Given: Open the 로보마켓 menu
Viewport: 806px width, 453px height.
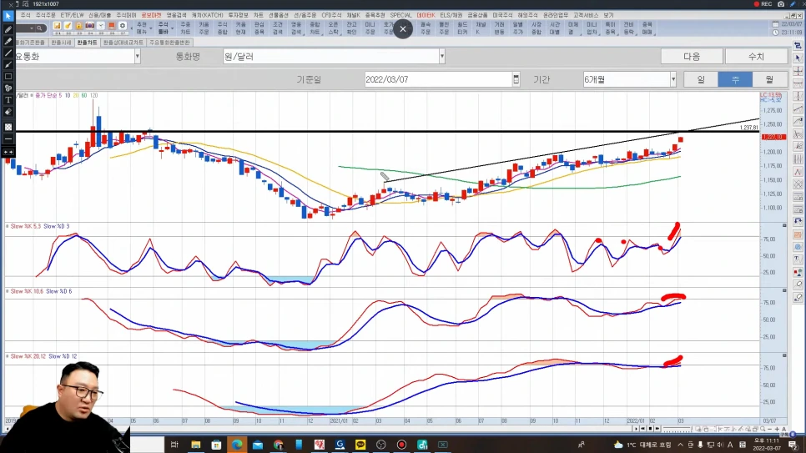Looking at the screenshot, I should pyautogui.click(x=151, y=15).
